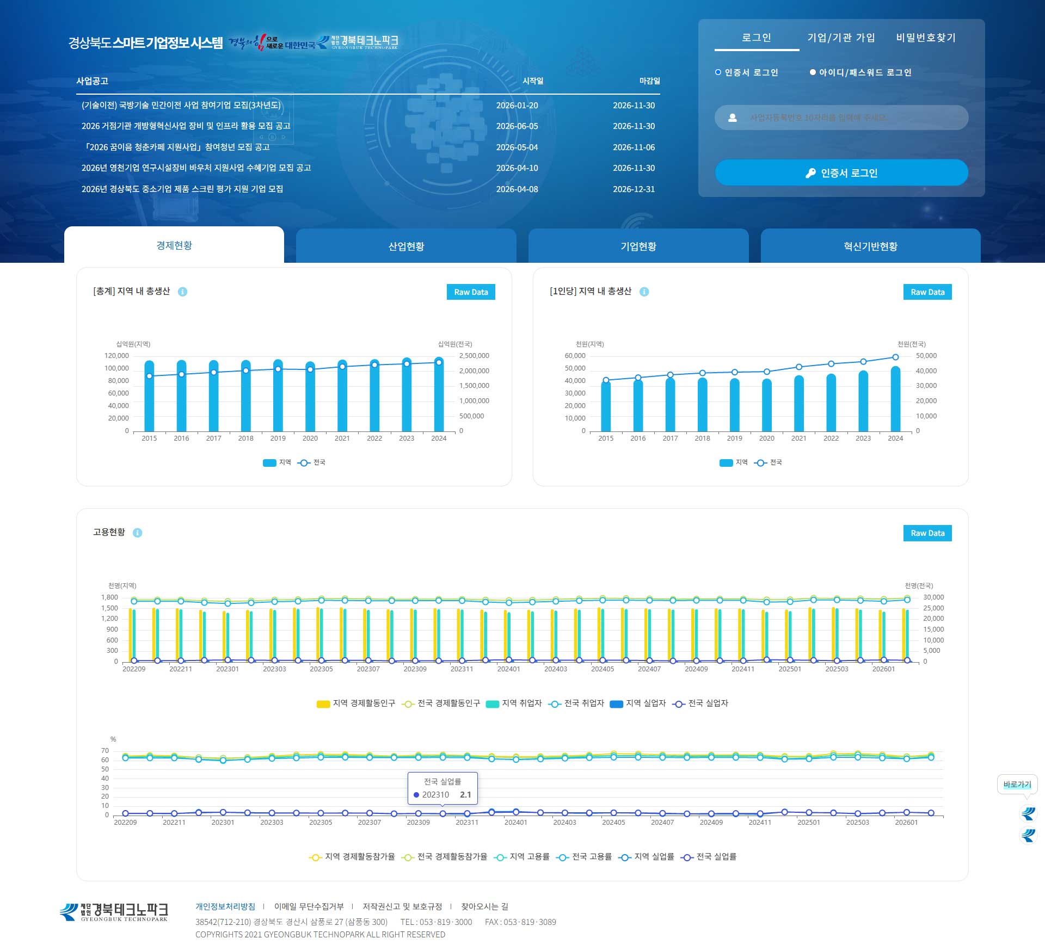Open Raw Data for 고용현황
The image size is (1045, 951).
click(x=927, y=533)
